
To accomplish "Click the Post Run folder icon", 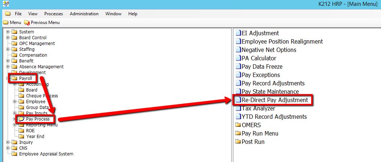I will (238, 142).
